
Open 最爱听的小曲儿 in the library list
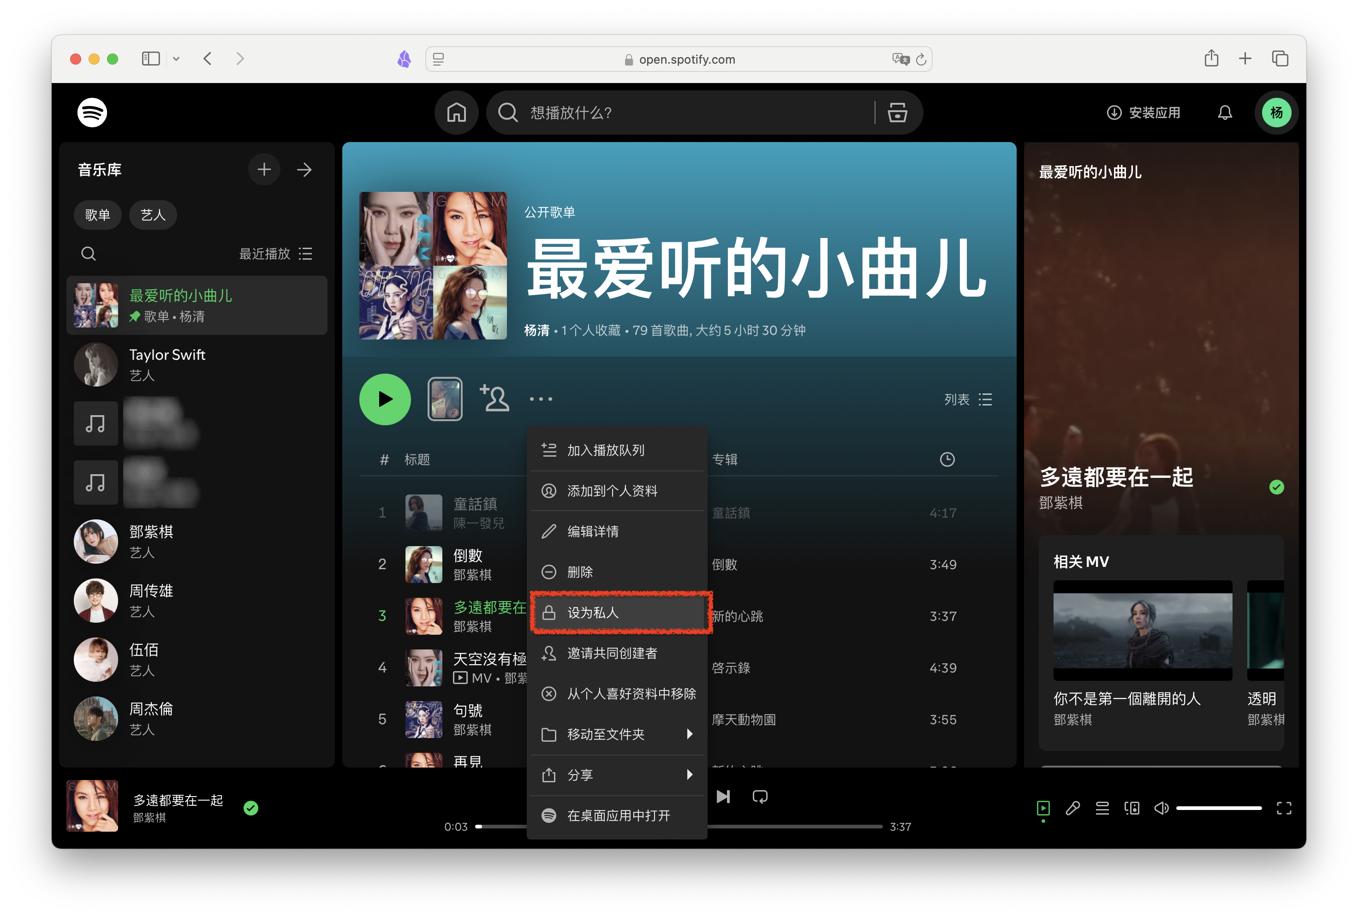pyautogui.click(x=197, y=306)
